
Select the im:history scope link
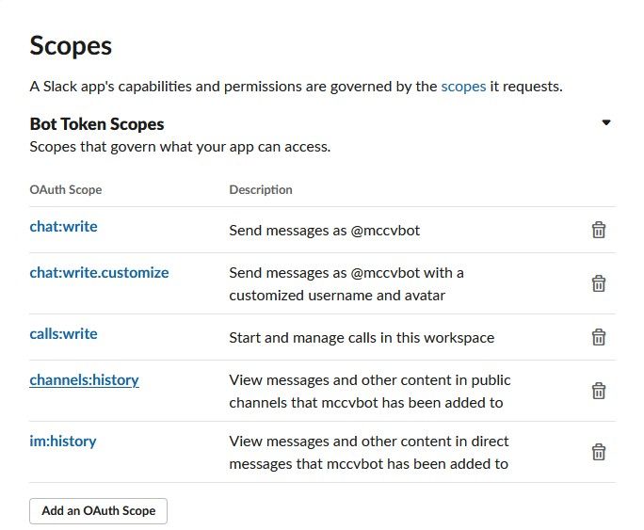coord(62,441)
